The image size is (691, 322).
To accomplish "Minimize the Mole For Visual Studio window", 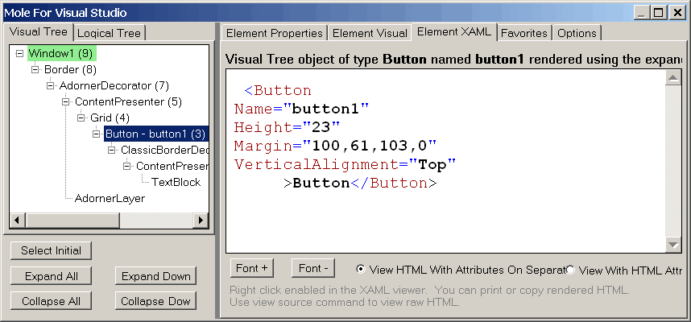I will [x=642, y=13].
